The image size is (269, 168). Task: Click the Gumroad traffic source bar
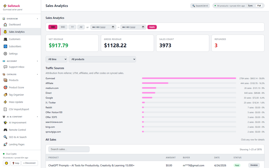click(x=189, y=78)
